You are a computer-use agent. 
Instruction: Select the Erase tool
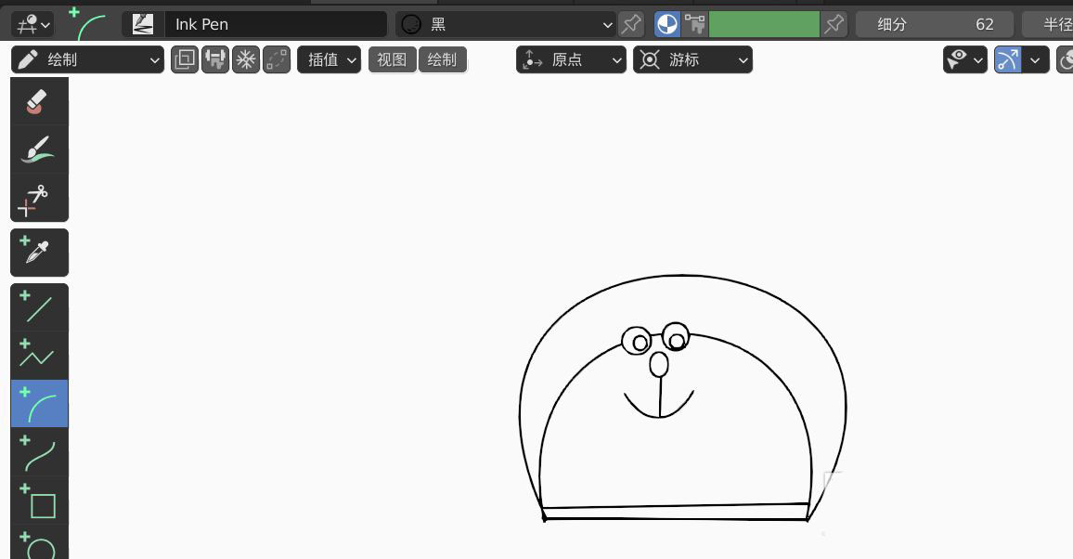39,100
